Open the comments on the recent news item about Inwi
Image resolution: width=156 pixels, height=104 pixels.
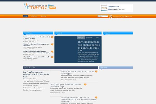52,37
